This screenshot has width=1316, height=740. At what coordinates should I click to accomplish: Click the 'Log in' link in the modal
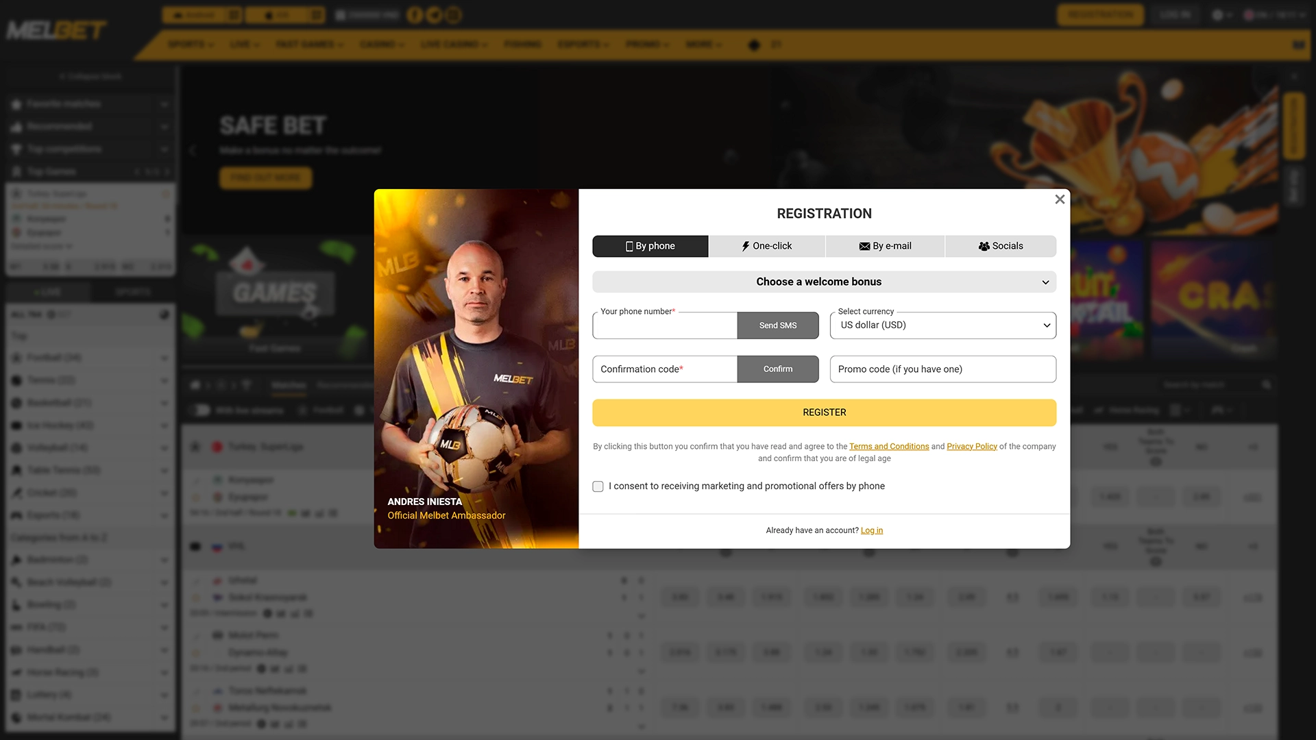coord(871,530)
